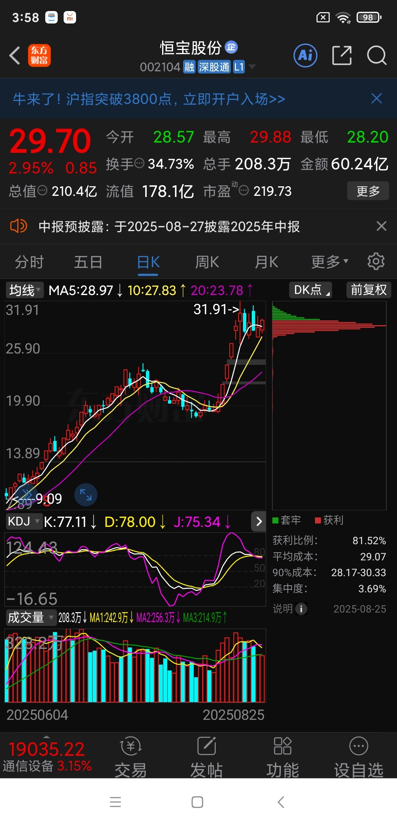Open the 更多 chart period dropdown
This screenshot has height=826, width=397.
coord(330,262)
